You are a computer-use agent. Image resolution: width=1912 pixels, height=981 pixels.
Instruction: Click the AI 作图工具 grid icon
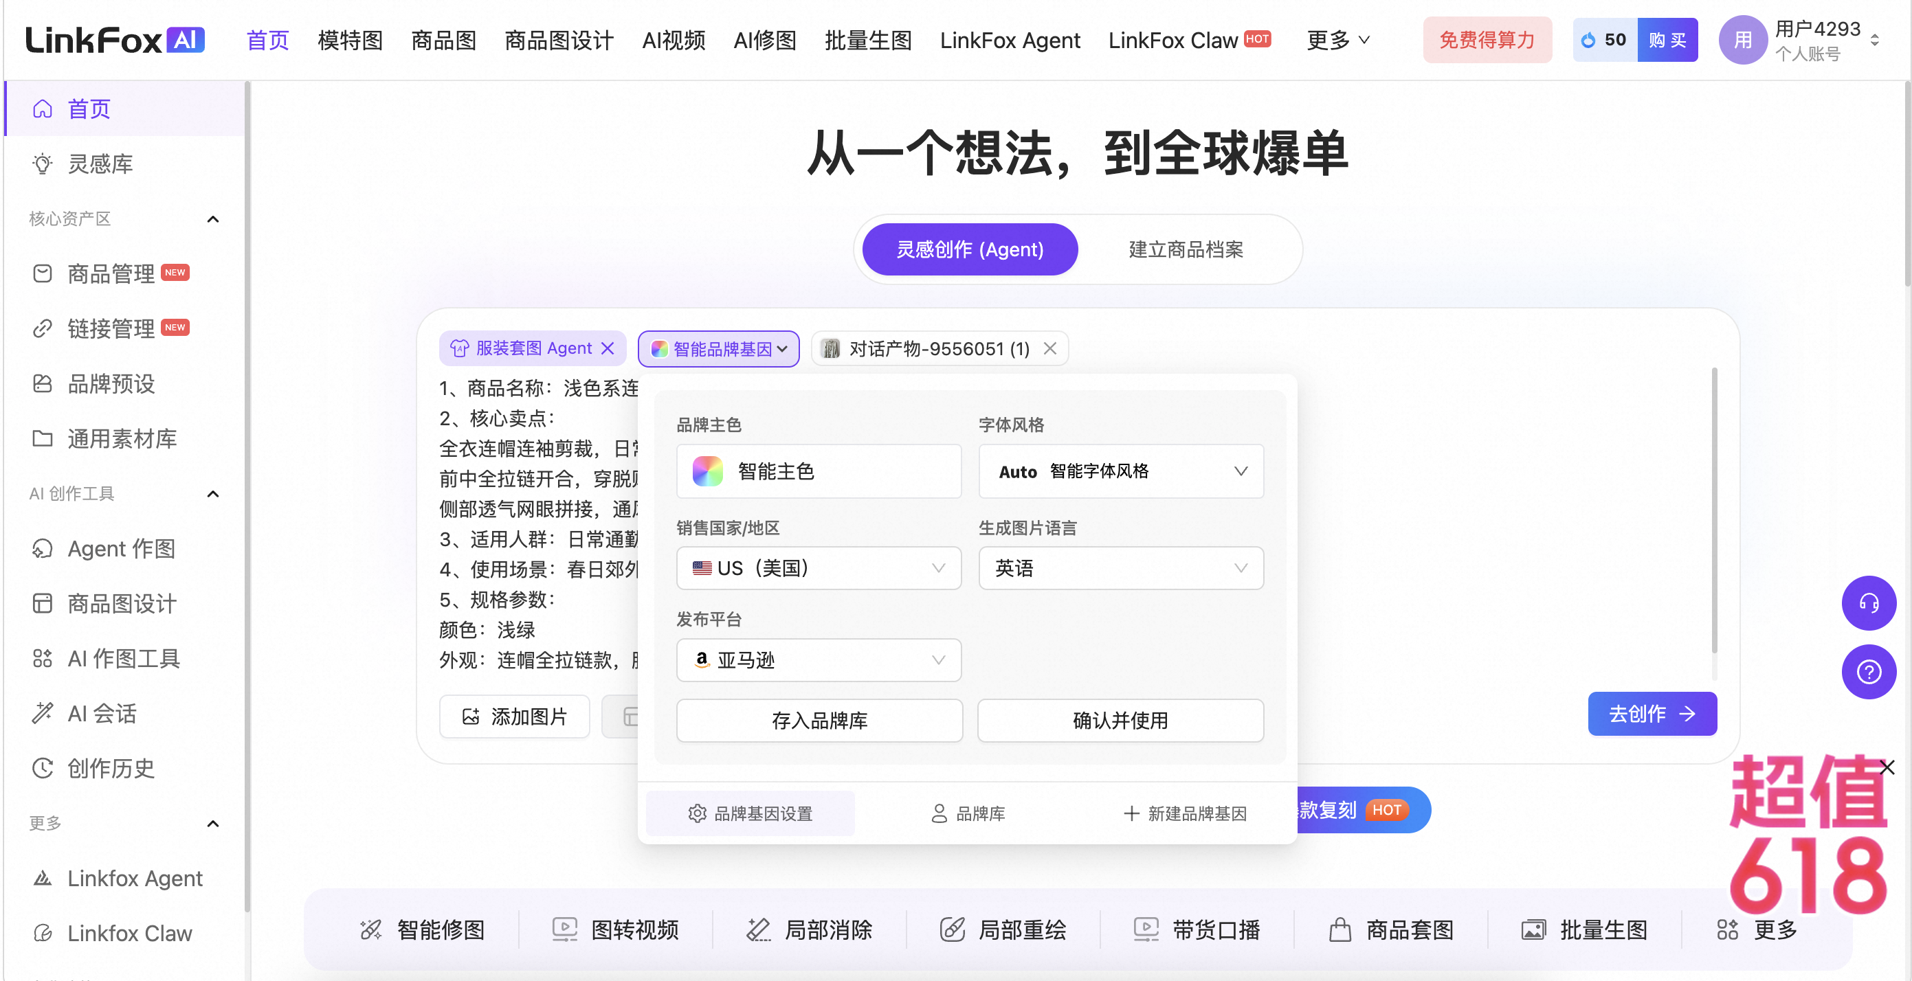pyautogui.click(x=43, y=658)
